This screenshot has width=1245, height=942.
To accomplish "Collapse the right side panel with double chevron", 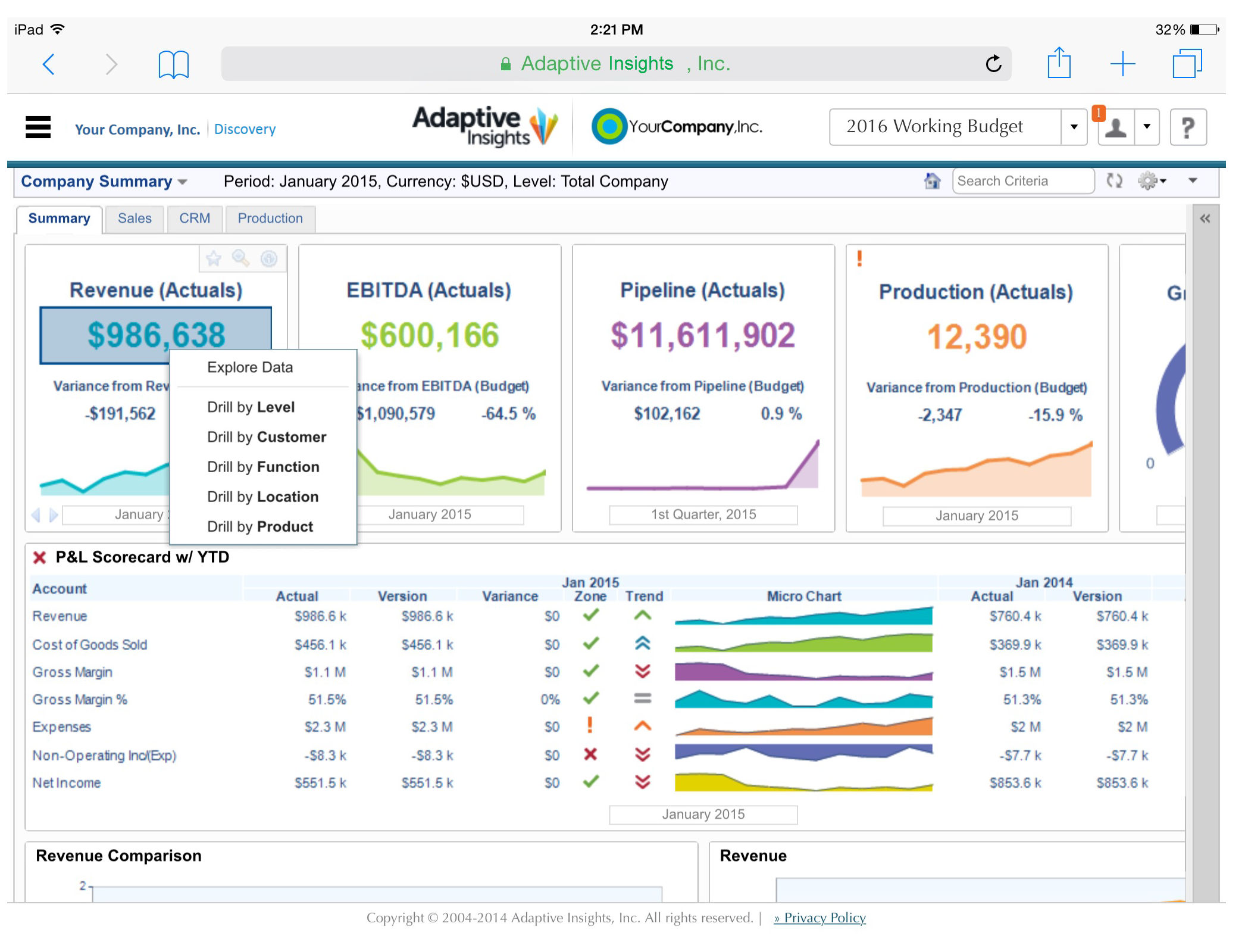I will (1205, 219).
